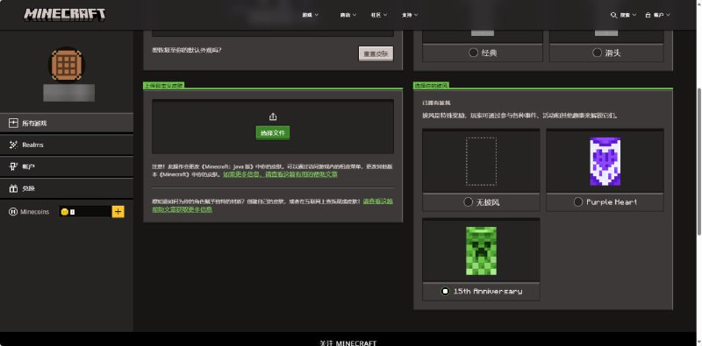Expand the 支持 dropdown in top navigation
Image resolution: width=702 pixels, height=346 pixels.
[410, 15]
